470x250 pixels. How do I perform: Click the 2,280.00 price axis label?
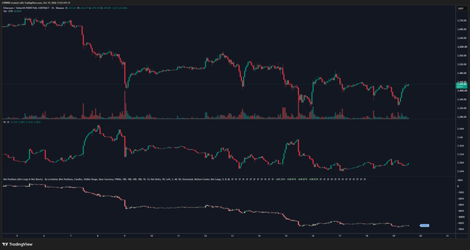point(461,117)
